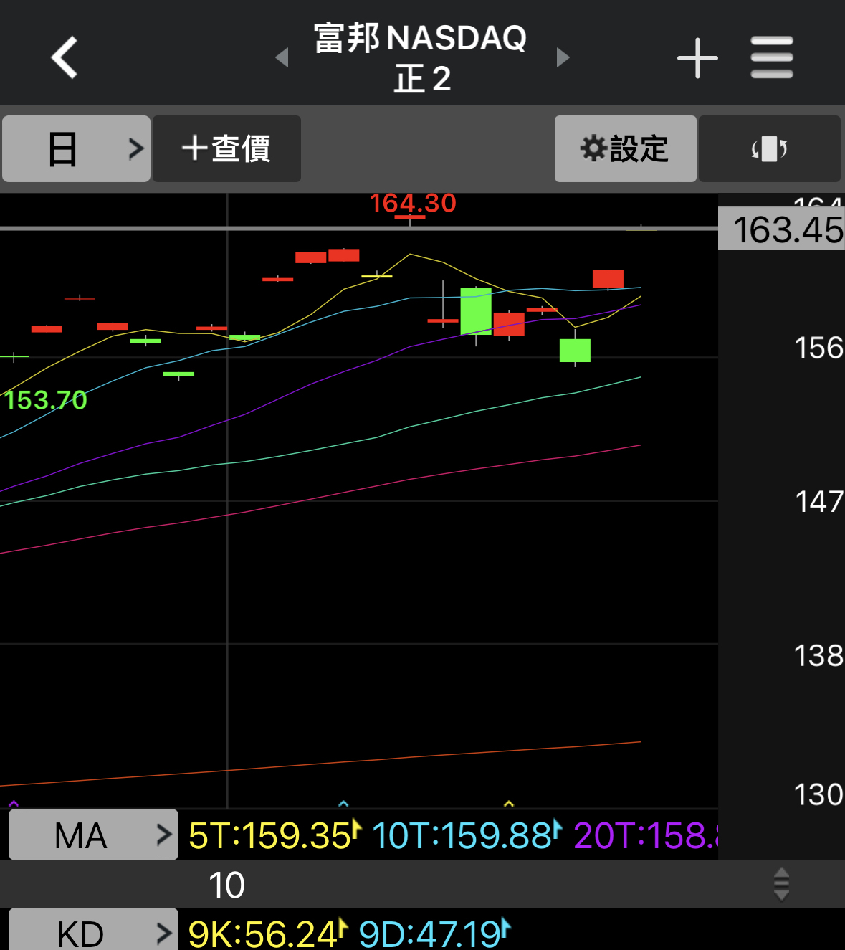
Task: Rotate the chart with the orientation icon
Action: pyautogui.click(x=769, y=148)
